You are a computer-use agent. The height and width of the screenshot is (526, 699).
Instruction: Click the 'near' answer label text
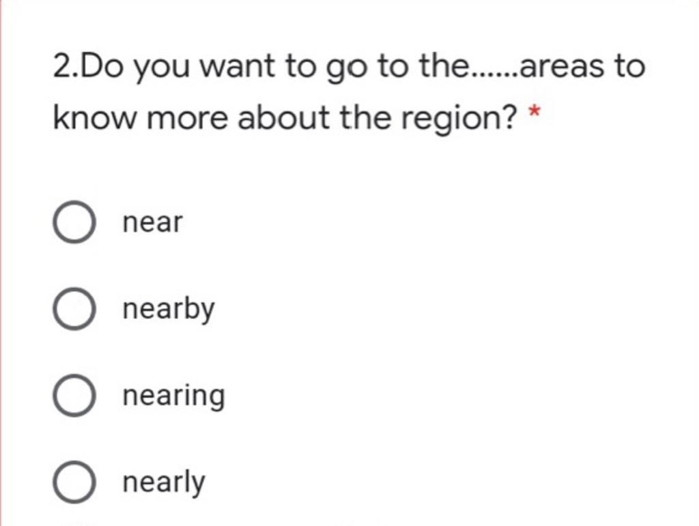tap(152, 222)
